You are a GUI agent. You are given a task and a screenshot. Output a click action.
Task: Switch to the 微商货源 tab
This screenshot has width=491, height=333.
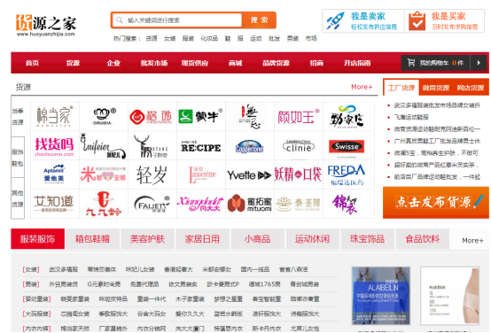click(435, 88)
